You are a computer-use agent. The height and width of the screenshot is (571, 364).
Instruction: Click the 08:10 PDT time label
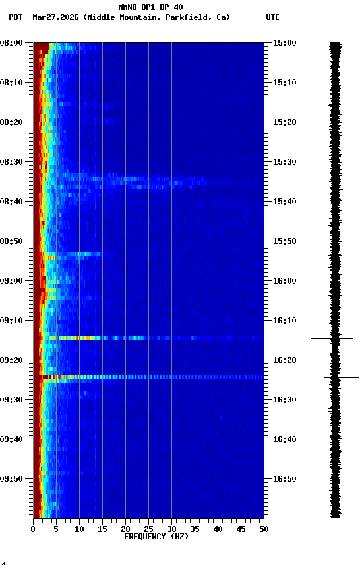[11, 83]
